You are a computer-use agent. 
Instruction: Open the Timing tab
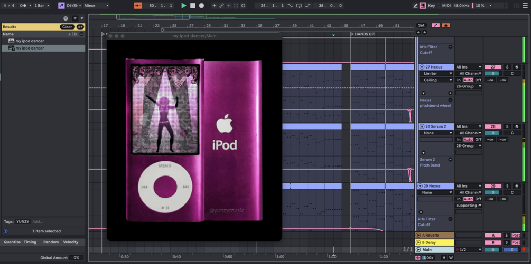[x=30, y=242]
